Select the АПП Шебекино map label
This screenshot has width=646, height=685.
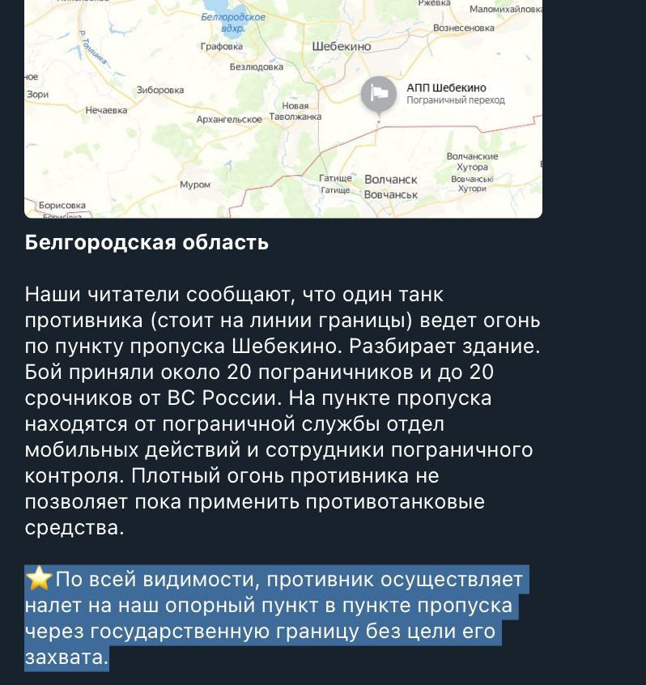point(446,87)
